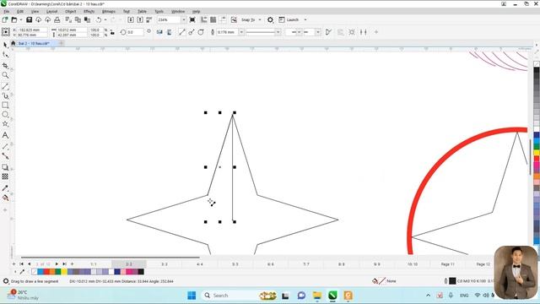This screenshot has width=540, height=304.
Task: Open the start arrowhead dropdown
Action: coord(300,32)
